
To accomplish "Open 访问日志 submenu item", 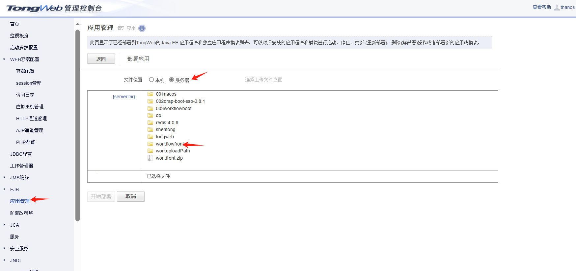I will coord(25,95).
